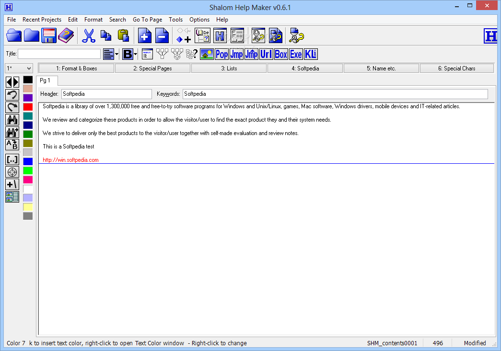The width and height of the screenshot is (501, 351).
Task: Open the book contents icon with question mark
Action: (203, 35)
